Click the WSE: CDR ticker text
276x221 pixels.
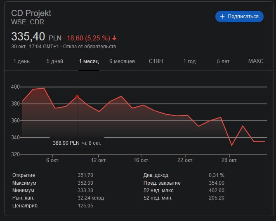point(28,22)
